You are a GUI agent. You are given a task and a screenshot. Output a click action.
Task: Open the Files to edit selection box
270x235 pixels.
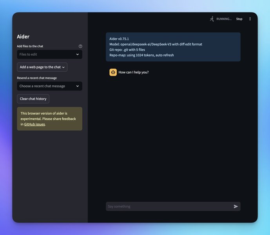click(x=50, y=54)
